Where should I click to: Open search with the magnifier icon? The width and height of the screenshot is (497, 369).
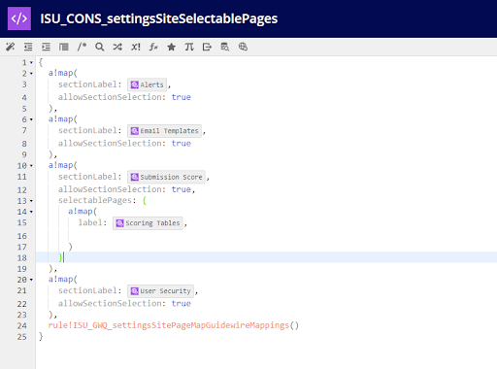(x=100, y=47)
